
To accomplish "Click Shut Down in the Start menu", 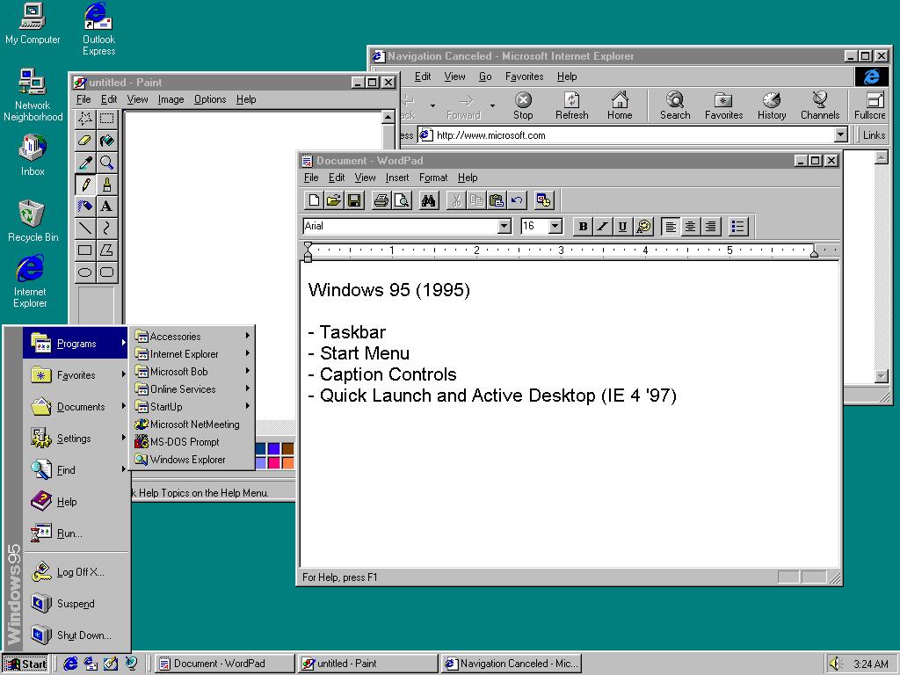I will [83, 635].
